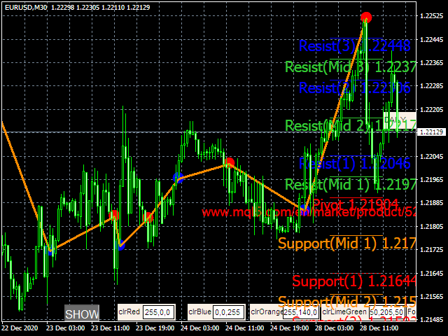Image resolution: width=448 pixels, height=336 pixels.
Task: Click the clrRed label
Action: (x=129, y=311)
